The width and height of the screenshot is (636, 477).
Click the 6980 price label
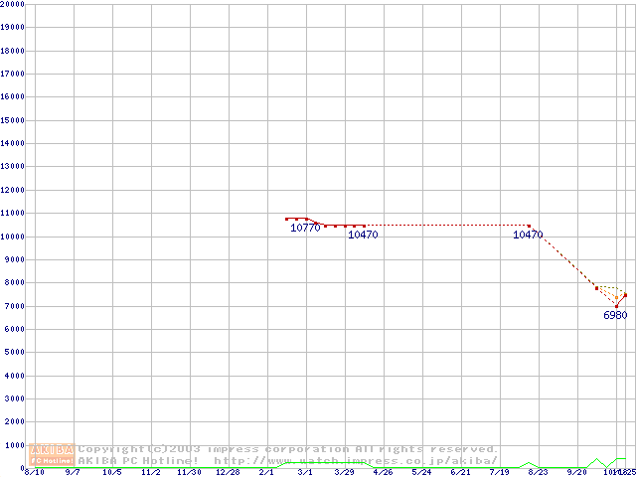[615, 315]
